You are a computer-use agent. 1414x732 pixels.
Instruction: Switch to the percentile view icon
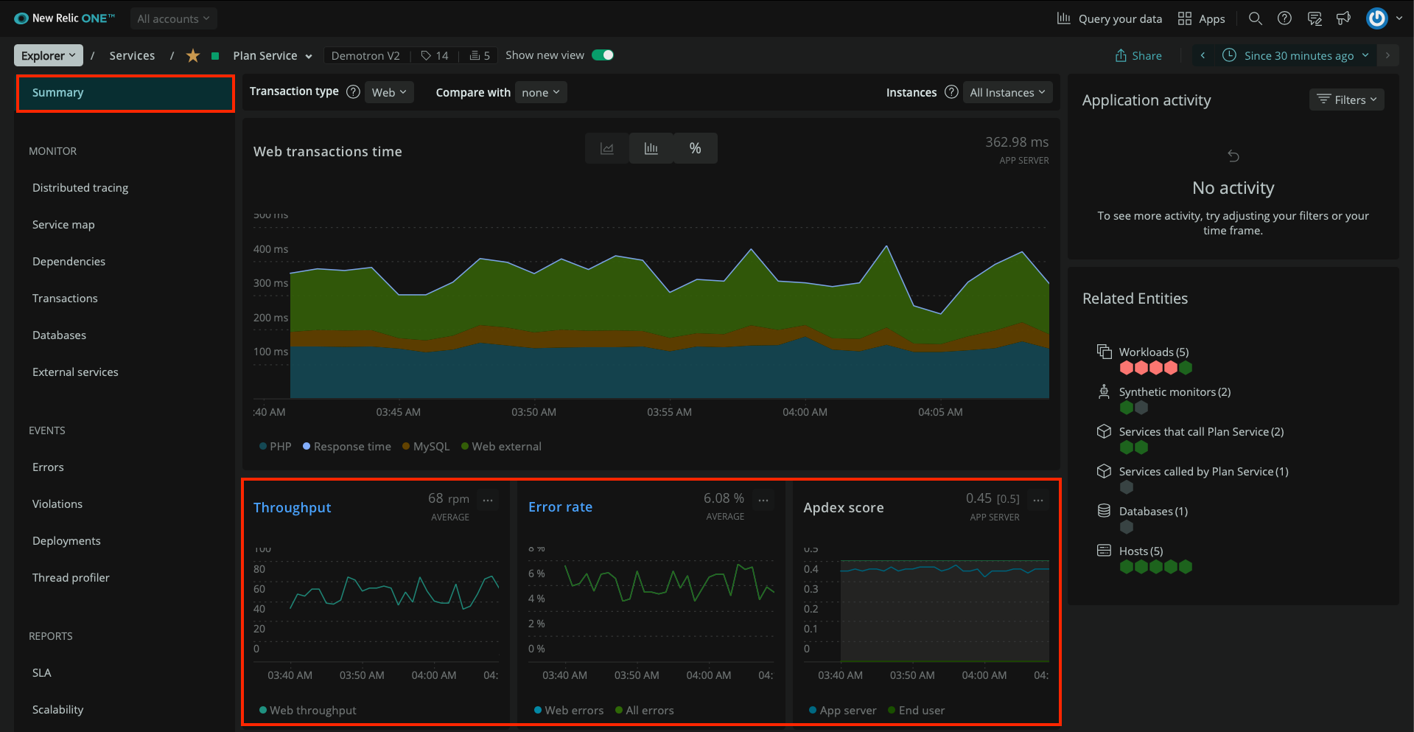tap(695, 148)
